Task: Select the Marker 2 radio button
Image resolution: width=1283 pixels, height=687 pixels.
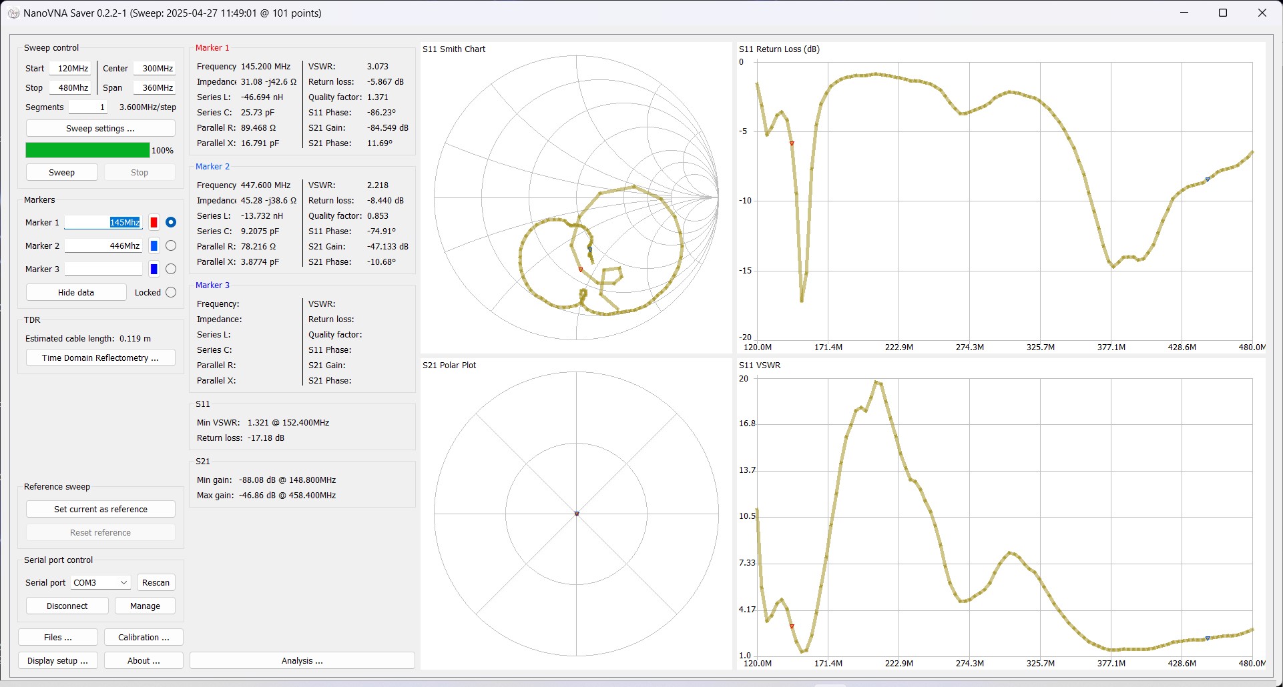Action: pyautogui.click(x=171, y=246)
